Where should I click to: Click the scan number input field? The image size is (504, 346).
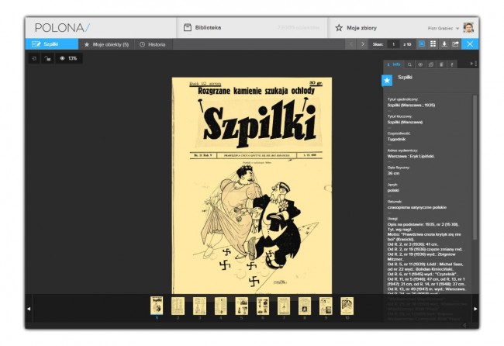[393, 44]
